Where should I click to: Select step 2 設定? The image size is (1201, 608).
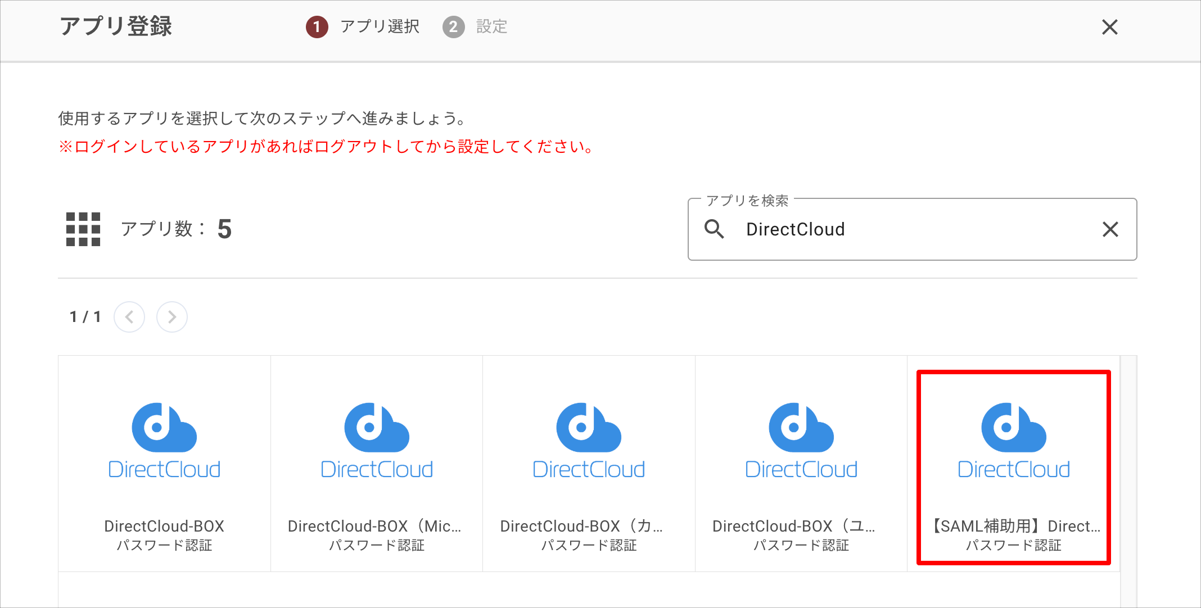click(475, 27)
